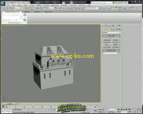Collapse the Name and Color rollout
Image resolution: width=143 pixels, height=114 pixels.
pyautogui.click(x=111, y=50)
